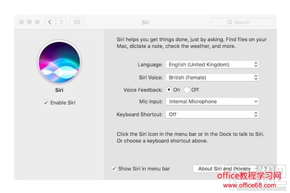Click the 'Mic Input:' label
This screenshot has width=290, height=193.
pos(151,101)
